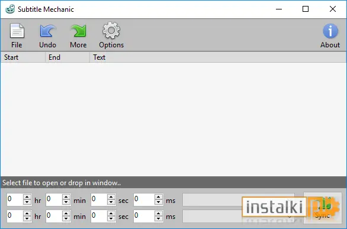Open the File menu icon
Viewport: 347px width, 229px height.
pos(17,31)
